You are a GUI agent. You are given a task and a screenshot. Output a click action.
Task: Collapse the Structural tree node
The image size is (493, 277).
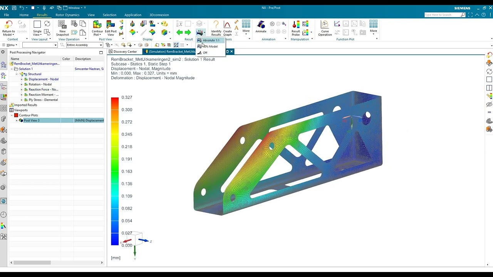click(17, 74)
